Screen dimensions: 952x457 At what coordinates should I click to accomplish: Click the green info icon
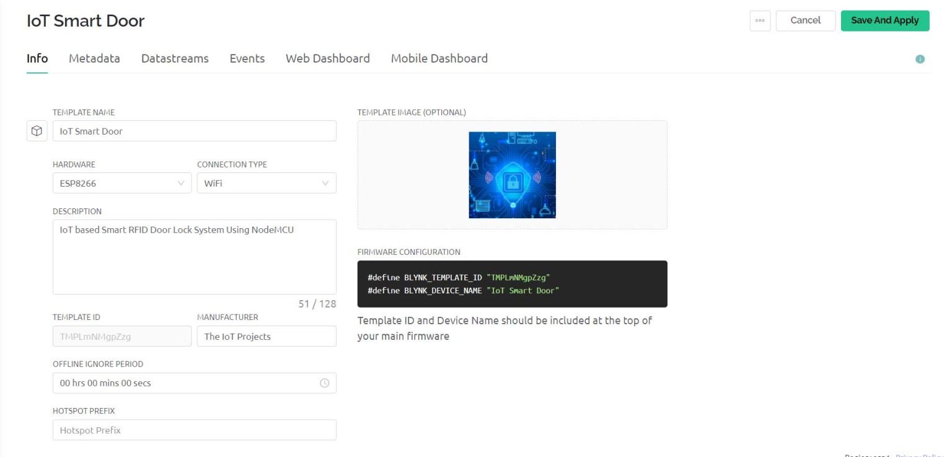coord(920,59)
